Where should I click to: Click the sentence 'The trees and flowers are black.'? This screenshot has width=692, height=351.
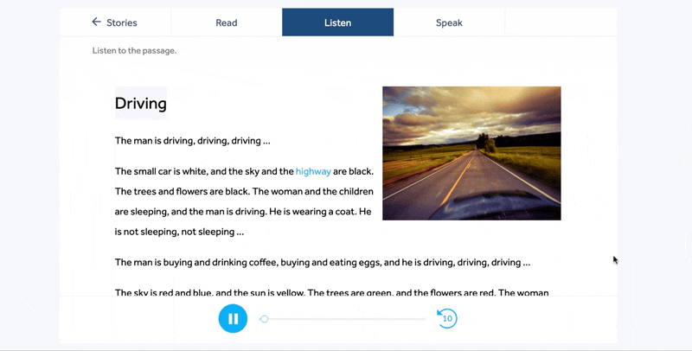tap(183, 192)
